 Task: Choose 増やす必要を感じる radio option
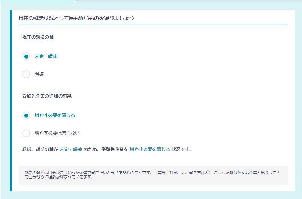coord(26,115)
